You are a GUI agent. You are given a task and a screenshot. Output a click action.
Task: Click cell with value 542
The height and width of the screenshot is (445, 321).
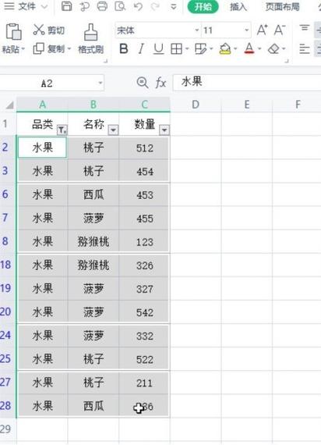pyautogui.click(x=145, y=312)
